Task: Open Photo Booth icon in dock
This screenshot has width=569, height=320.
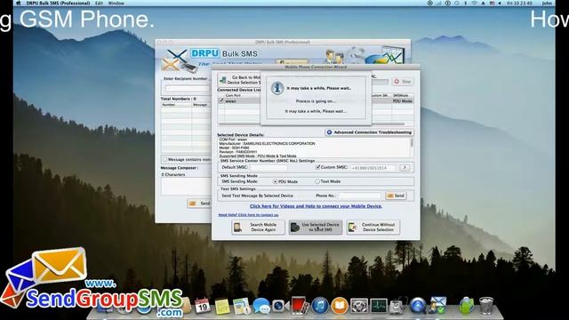Action: 300,305
